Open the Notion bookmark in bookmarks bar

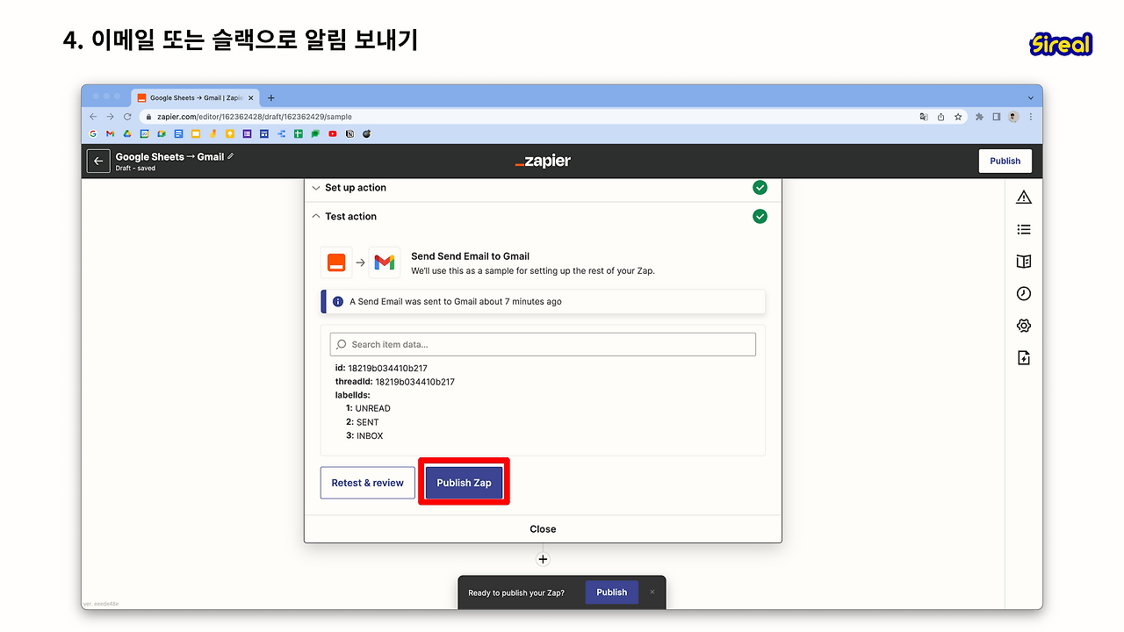tap(349, 134)
